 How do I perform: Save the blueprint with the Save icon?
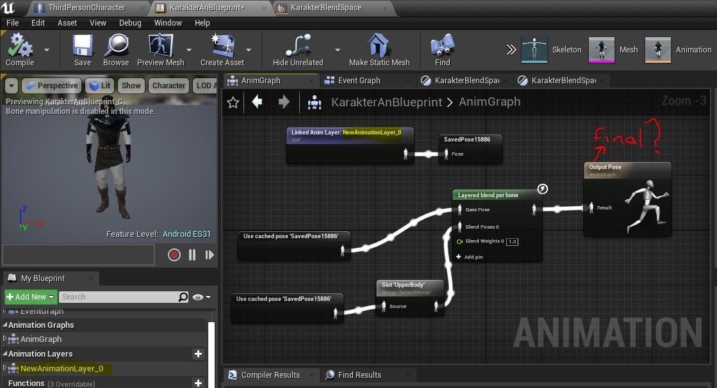82,50
